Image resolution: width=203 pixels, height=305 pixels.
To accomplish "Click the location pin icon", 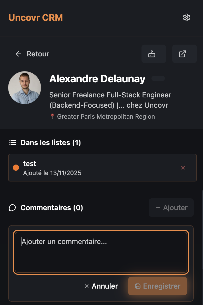I will (52, 116).
